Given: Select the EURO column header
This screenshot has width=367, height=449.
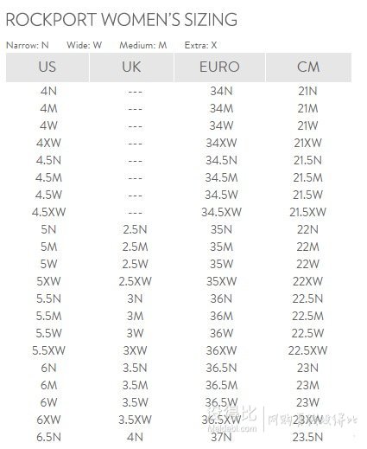Looking at the screenshot, I should pos(219,67).
